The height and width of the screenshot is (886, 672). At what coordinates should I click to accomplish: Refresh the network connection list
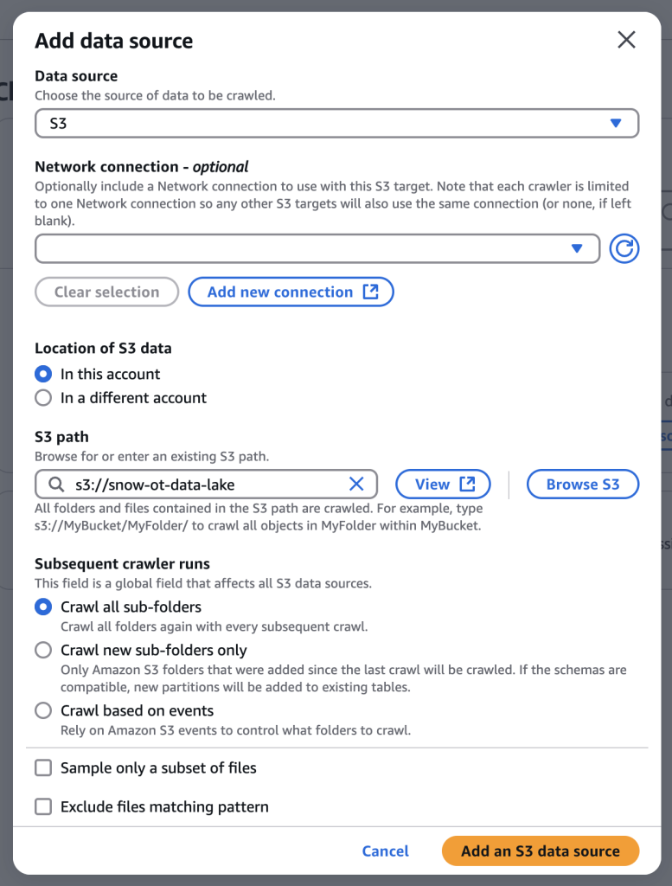coord(624,248)
